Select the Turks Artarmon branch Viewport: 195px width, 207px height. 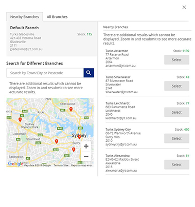pyautogui.click(x=176, y=60)
